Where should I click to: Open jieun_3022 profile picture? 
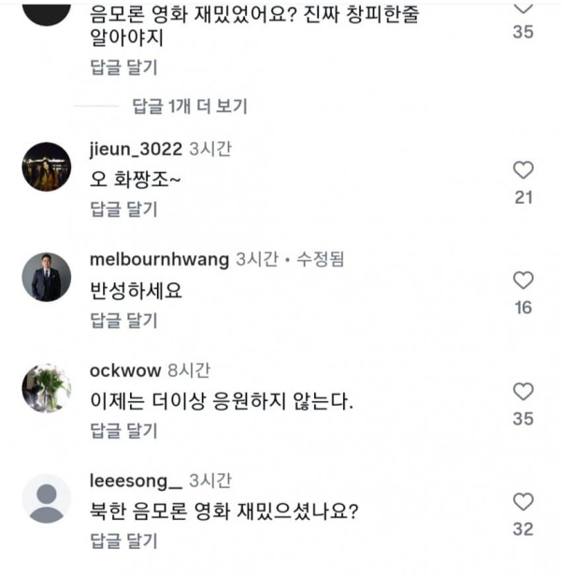(47, 166)
